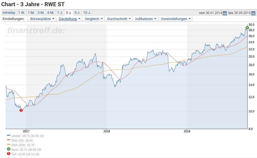Click the 'Chart - 3 Jahre - RWE ST' heading

tap(33, 4)
